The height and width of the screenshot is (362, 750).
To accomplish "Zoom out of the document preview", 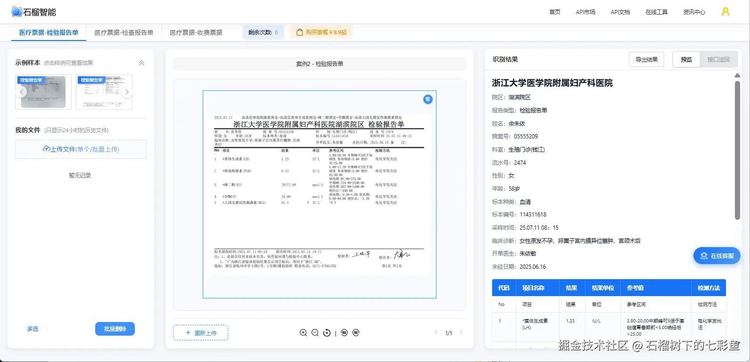I will tap(315, 333).
